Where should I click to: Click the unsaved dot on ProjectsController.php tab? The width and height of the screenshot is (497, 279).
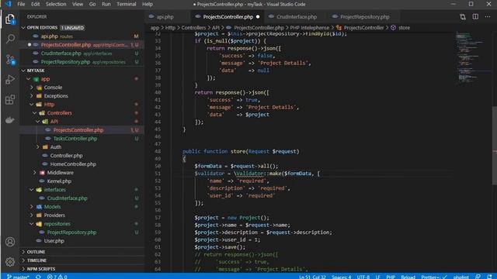click(x=258, y=17)
